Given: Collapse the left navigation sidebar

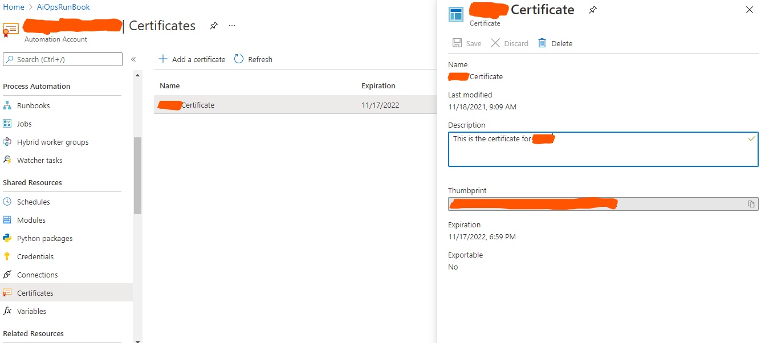Looking at the screenshot, I should tap(133, 59).
